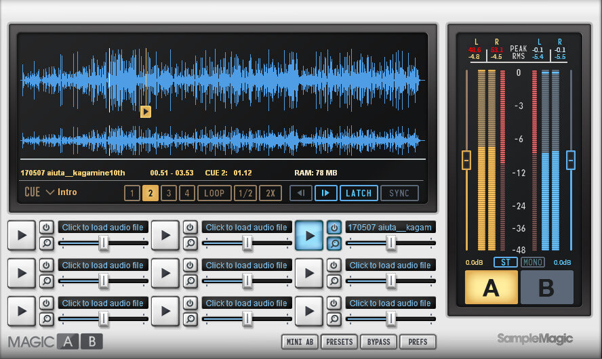Toggle power icon of second-row, first-column slot

coord(47,265)
